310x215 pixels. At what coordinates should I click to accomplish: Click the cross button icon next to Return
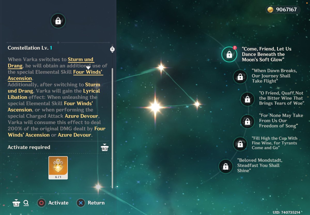click(x=81, y=203)
